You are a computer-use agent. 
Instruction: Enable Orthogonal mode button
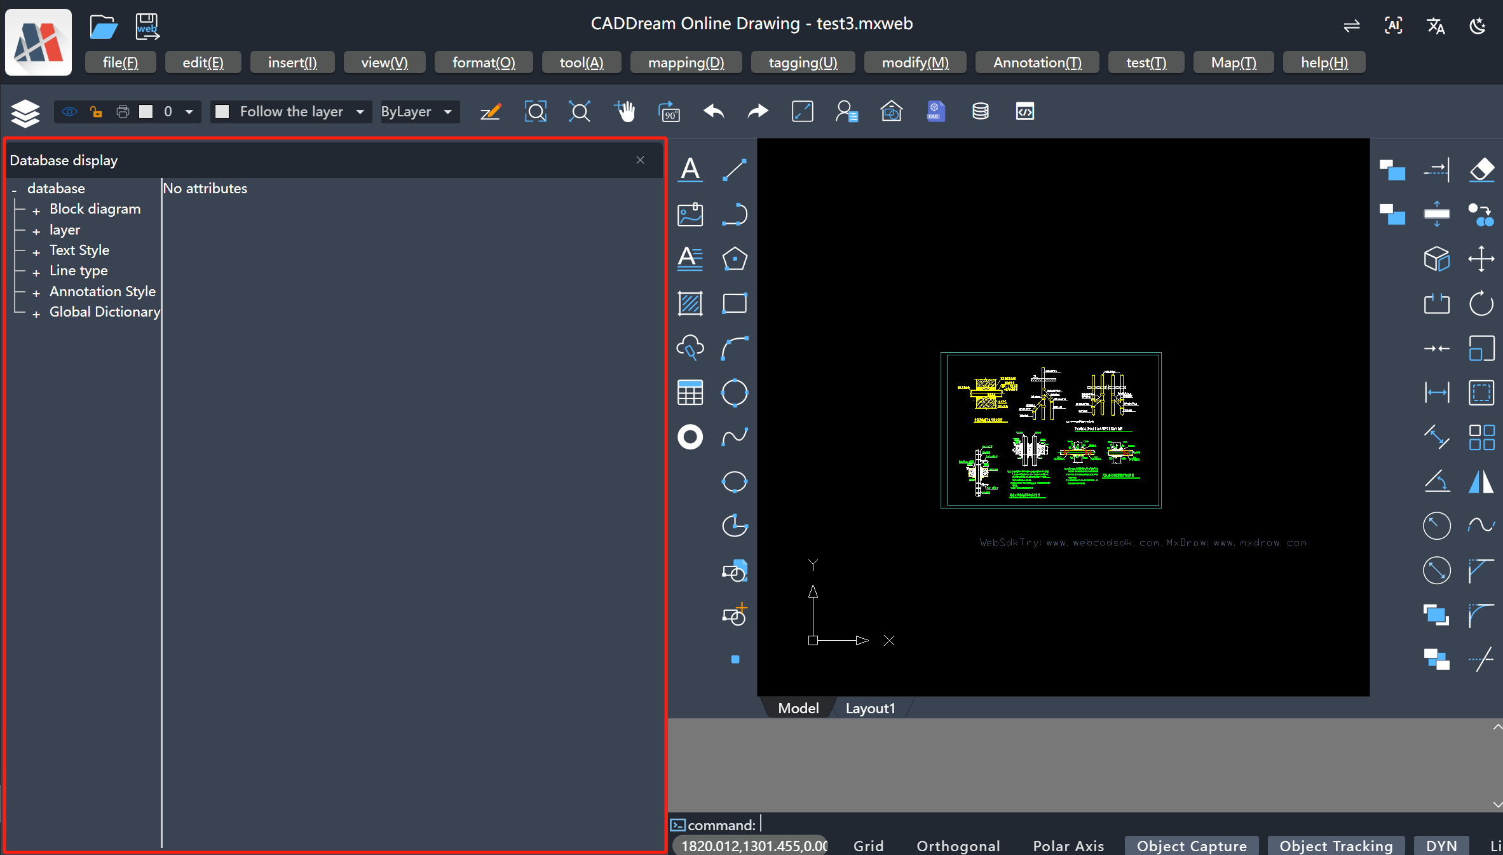(958, 846)
